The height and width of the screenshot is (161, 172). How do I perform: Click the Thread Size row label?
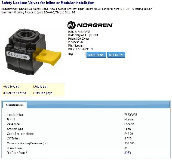pos(14,148)
